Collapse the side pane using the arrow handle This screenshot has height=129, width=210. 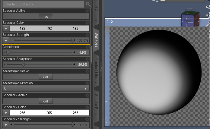click(101, 69)
